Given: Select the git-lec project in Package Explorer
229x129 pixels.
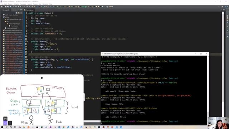Looking at the screenshot, I should point(6,17).
